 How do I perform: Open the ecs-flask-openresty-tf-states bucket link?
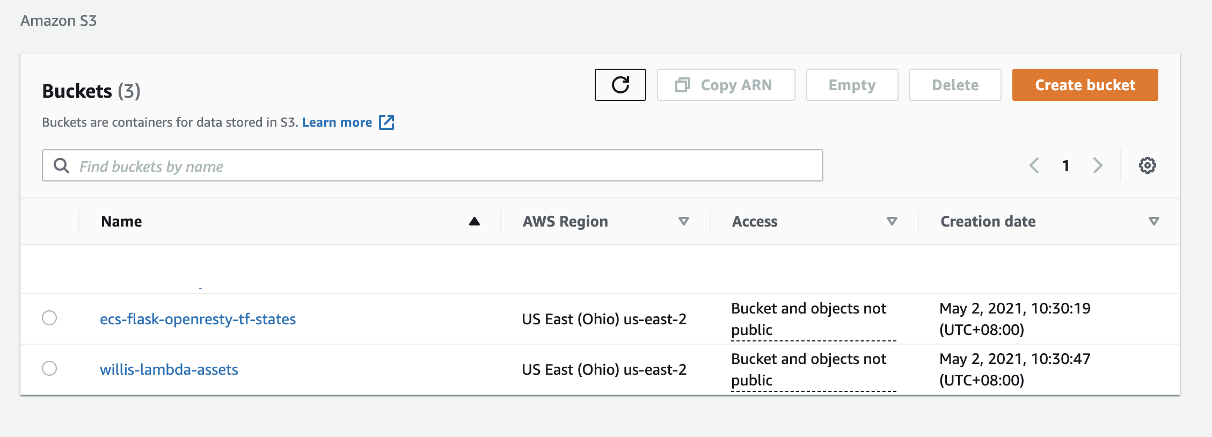click(x=198, y=319)
